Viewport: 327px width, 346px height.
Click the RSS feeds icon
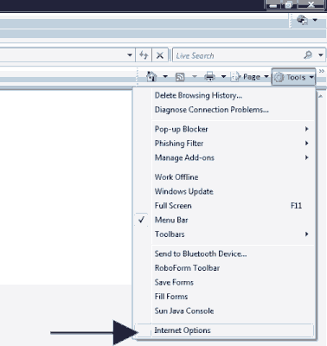(180, 77)
